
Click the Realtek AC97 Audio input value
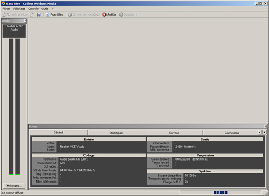72,147
